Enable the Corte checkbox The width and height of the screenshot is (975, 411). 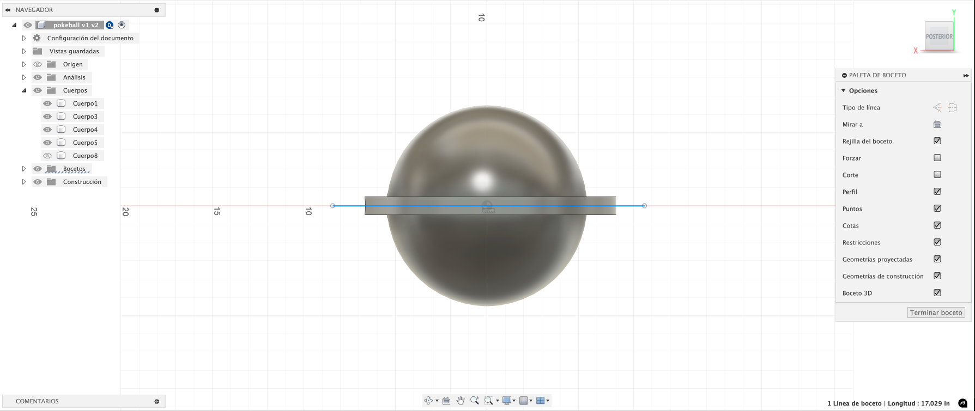coord(937,175)
